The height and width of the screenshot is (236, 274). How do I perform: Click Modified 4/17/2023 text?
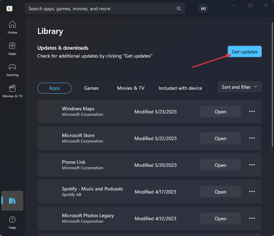click(155, 192)
